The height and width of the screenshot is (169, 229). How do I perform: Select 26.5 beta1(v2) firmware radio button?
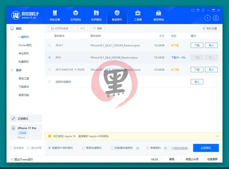coord(50,70)
